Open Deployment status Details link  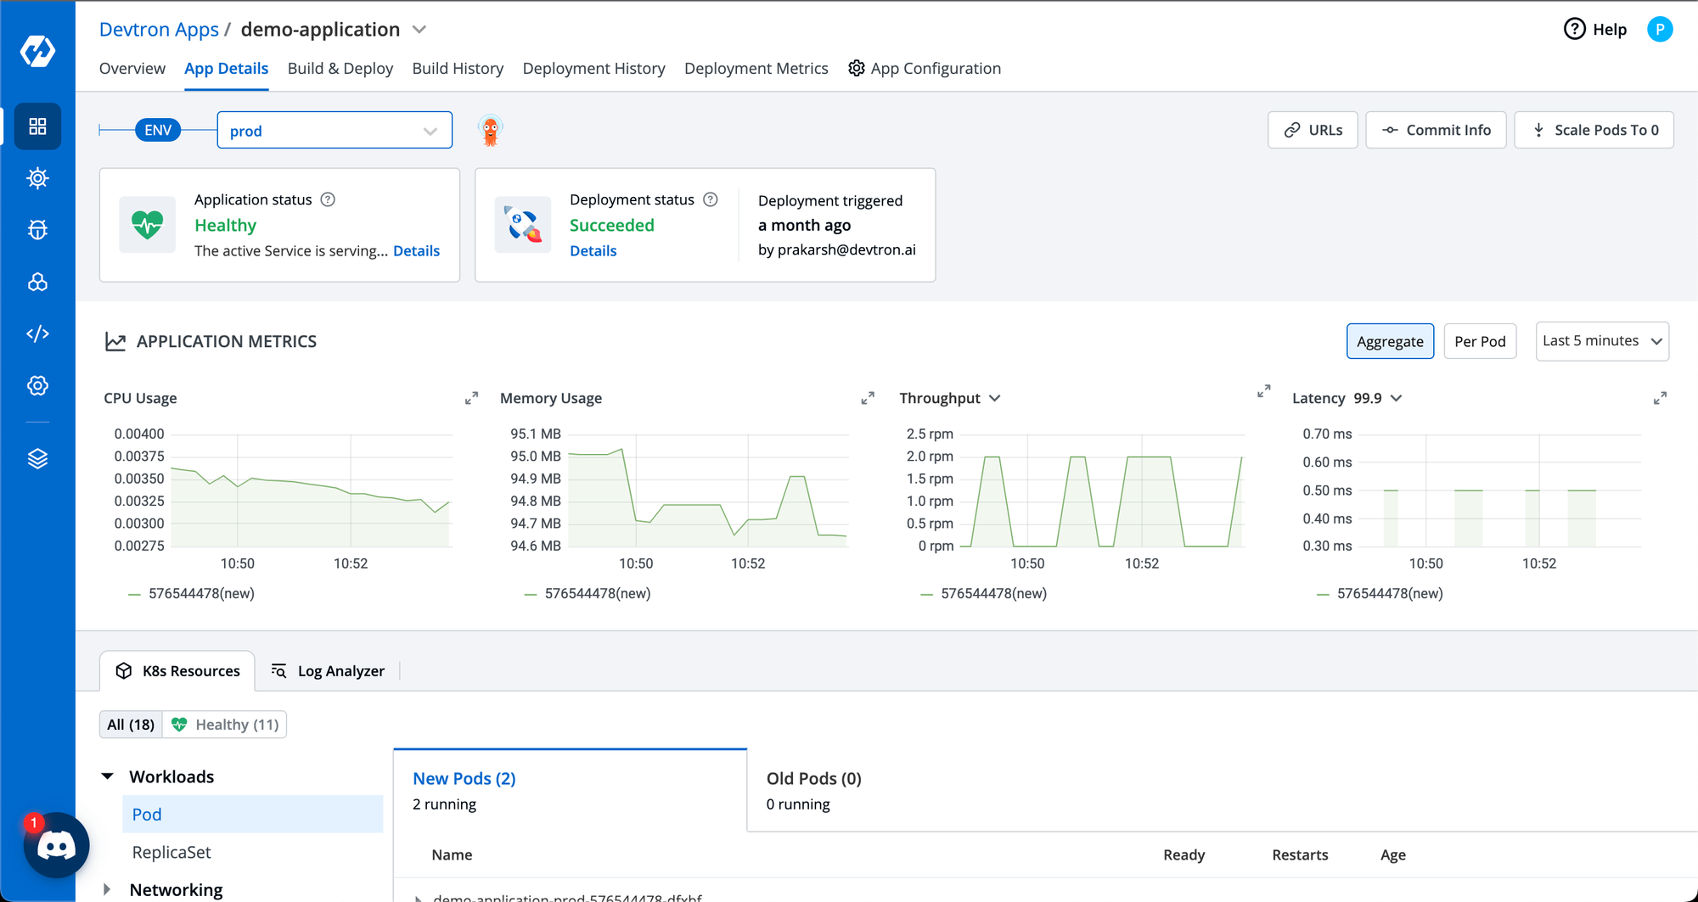click(593, 251)
